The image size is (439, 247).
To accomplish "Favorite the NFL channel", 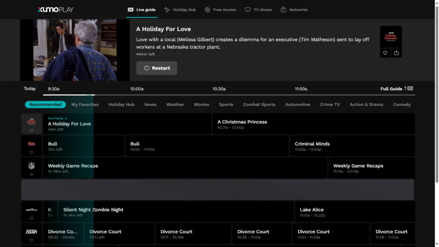I will pyautogui.click(x=31, y=175).
